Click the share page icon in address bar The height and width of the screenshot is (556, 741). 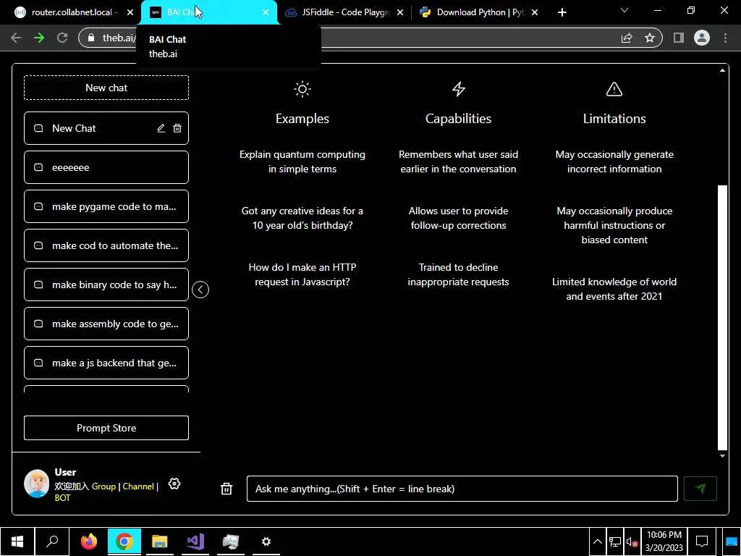click(627, 38)
